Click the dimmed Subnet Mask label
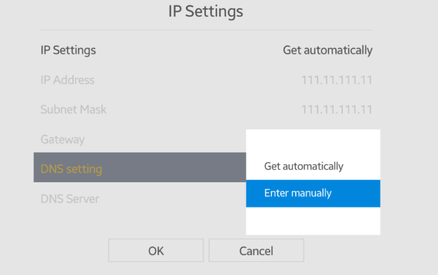This screenshot has width=438, height=275. pyautogui.click(x=73, y=109)
